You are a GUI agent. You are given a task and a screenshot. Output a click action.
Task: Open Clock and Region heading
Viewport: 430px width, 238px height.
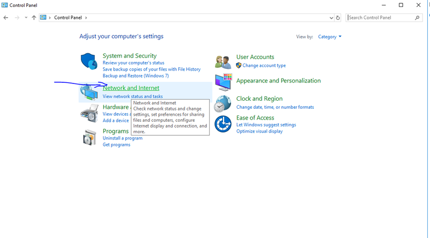point(260,99)
